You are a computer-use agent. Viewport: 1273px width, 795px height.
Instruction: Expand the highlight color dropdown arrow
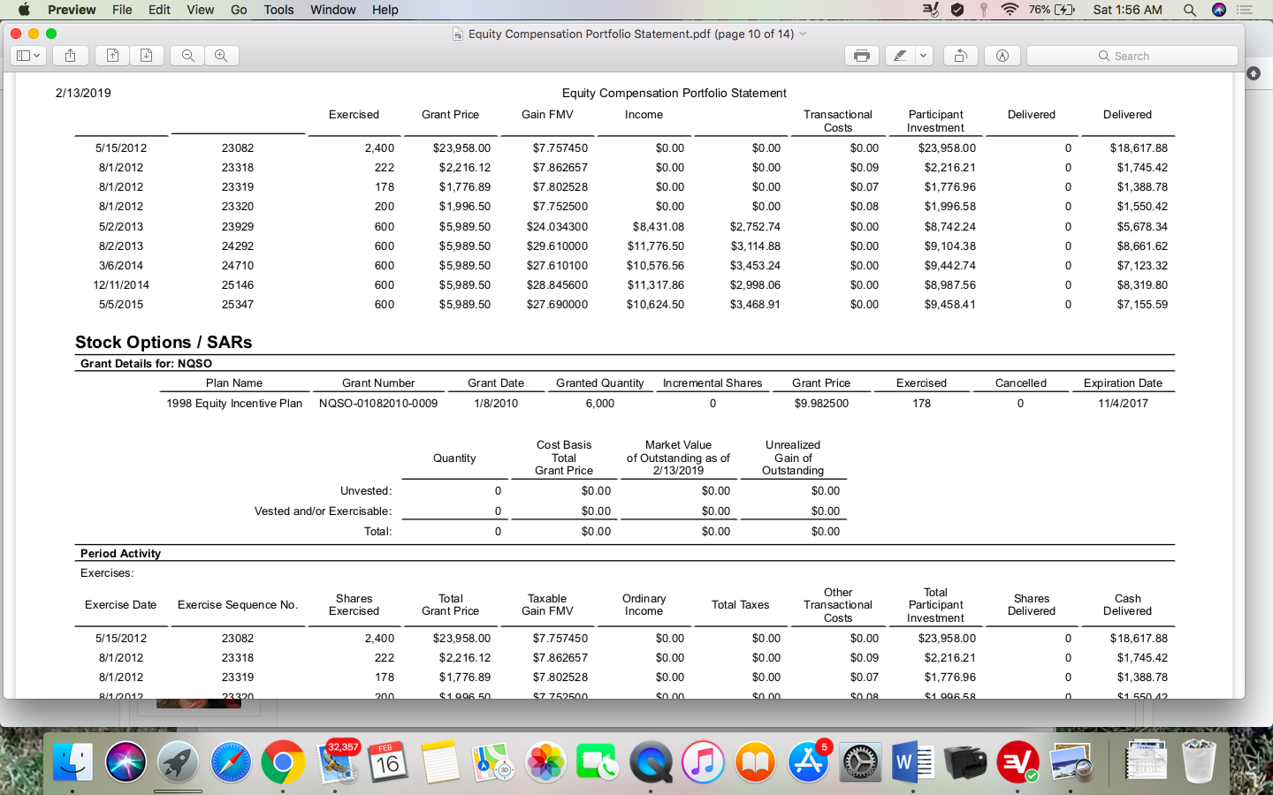[x=923, y=56]
